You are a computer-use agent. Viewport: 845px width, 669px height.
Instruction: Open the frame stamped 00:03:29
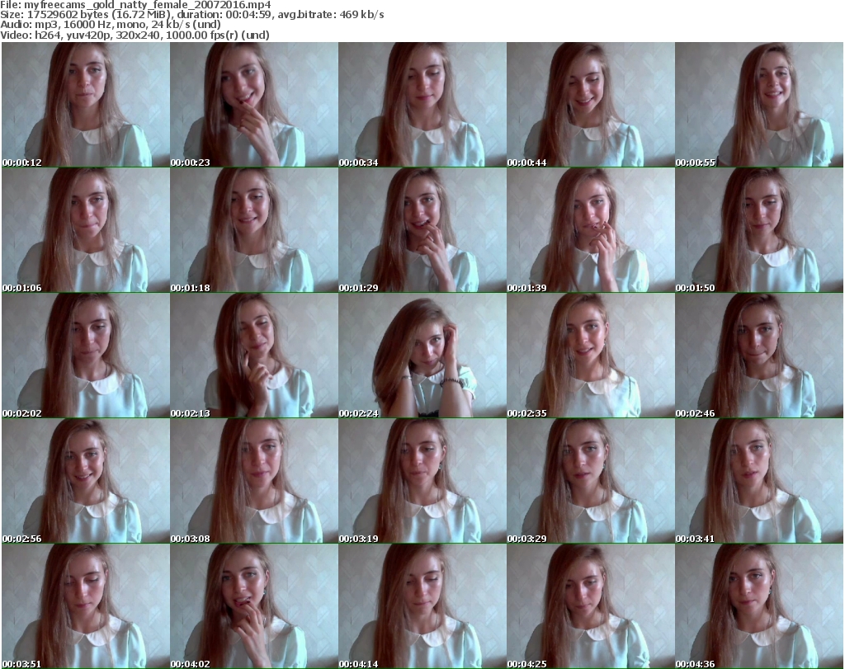[591, 481]
